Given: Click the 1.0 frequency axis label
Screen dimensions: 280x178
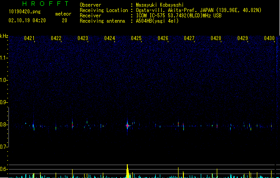Looking at the screenshot, I should tap(4, 80).
